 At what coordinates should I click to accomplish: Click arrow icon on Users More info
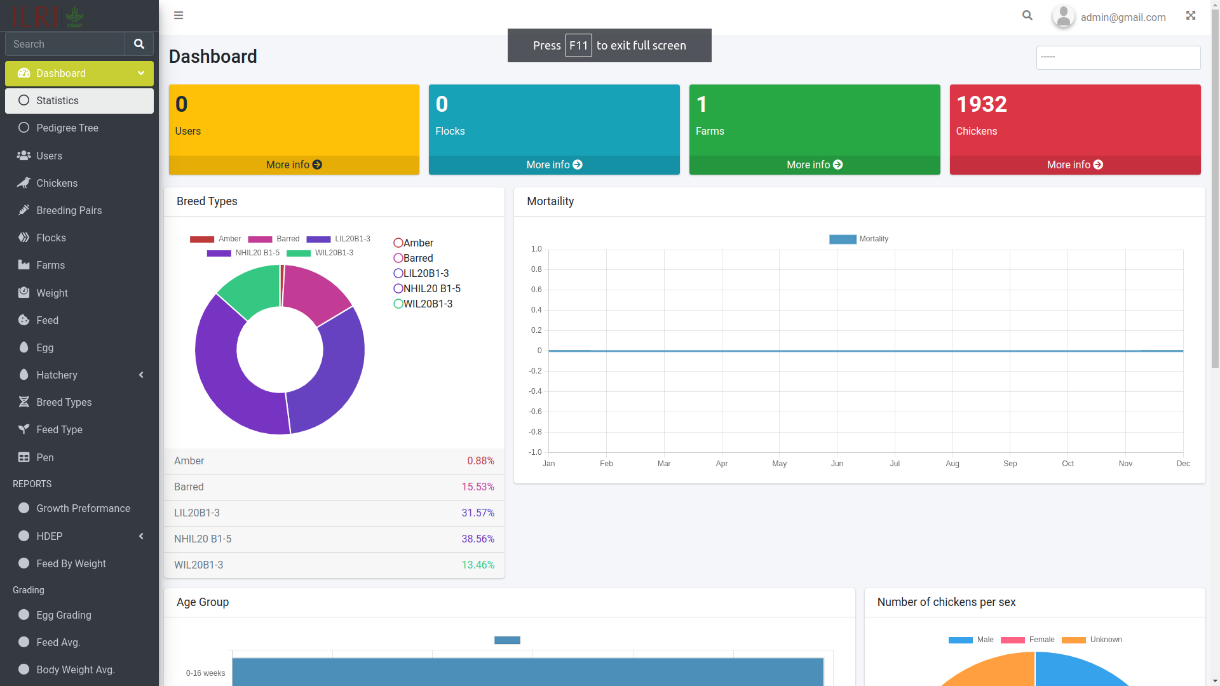click(317, 165)
